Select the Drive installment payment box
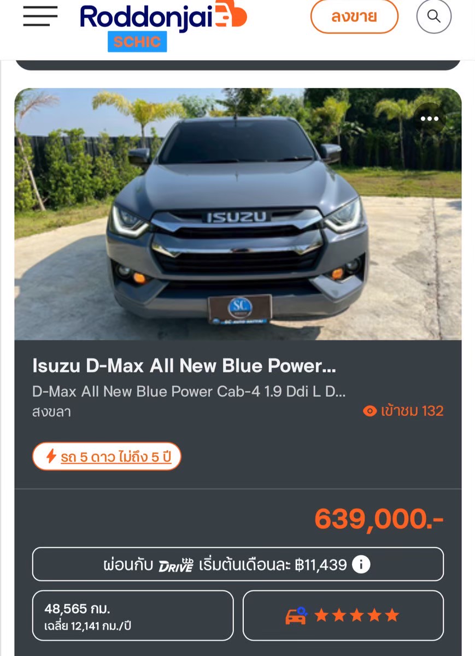 coord(237,564)
